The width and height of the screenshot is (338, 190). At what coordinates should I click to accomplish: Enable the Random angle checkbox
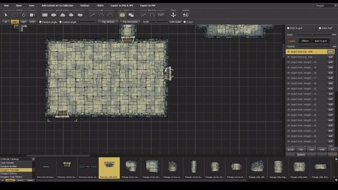pyautogui.click(x=40, y=22)
